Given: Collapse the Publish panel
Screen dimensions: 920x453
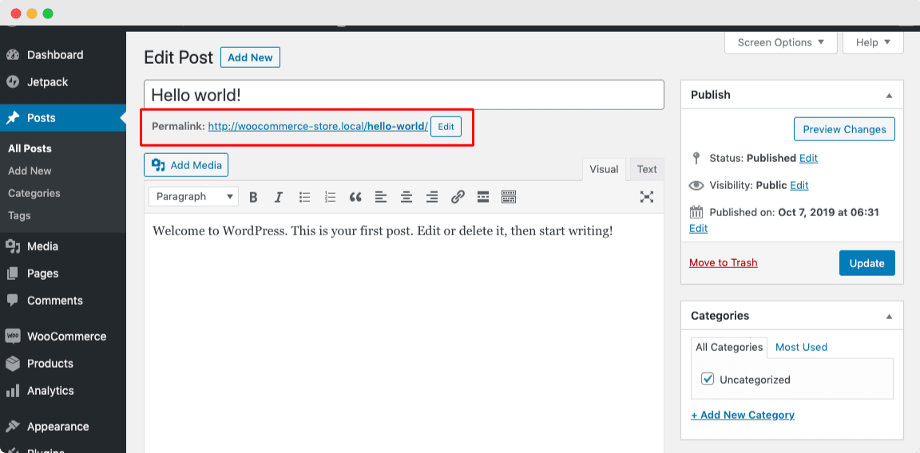Looking at the screenshot, I should (889, 95).
